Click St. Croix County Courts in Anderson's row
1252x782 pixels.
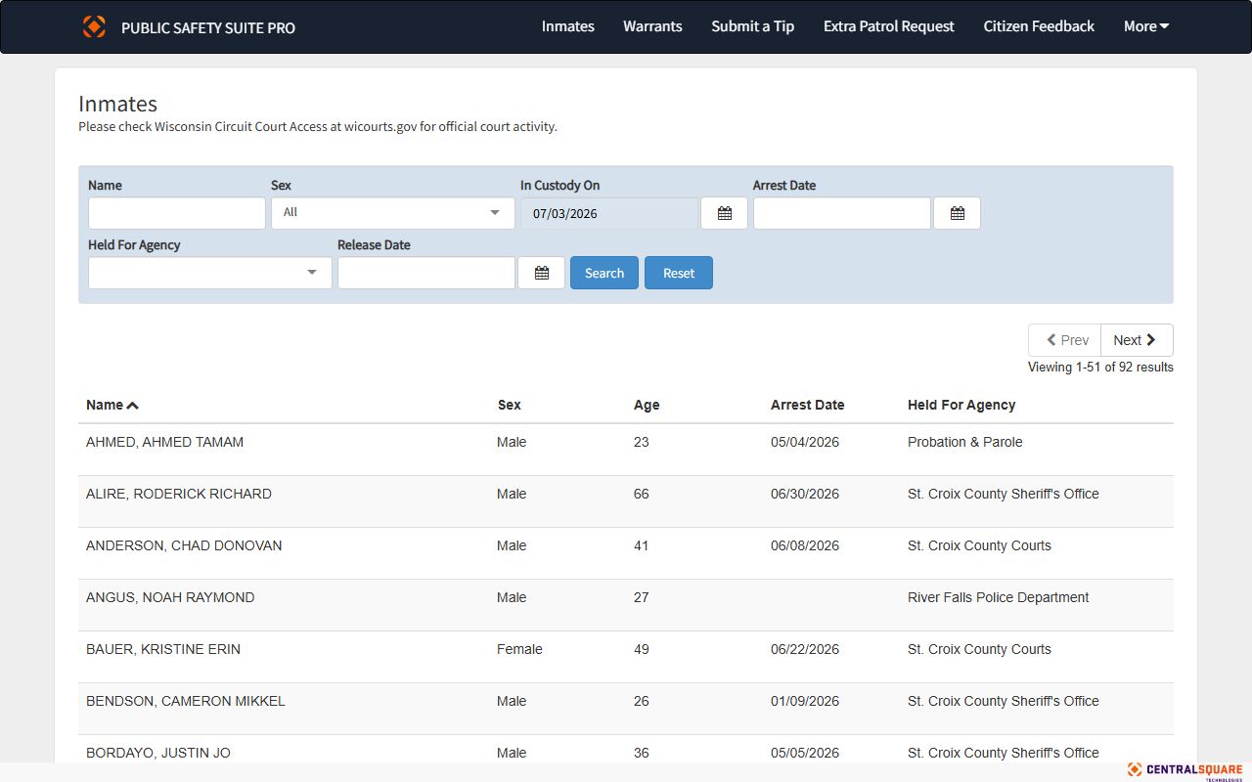coord(979,545)
